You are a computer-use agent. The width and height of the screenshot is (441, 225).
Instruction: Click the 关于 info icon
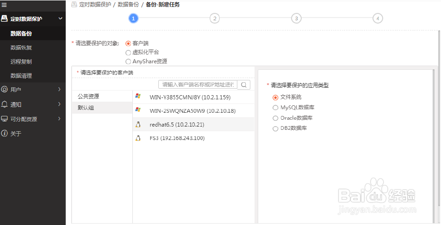point(4,133)
